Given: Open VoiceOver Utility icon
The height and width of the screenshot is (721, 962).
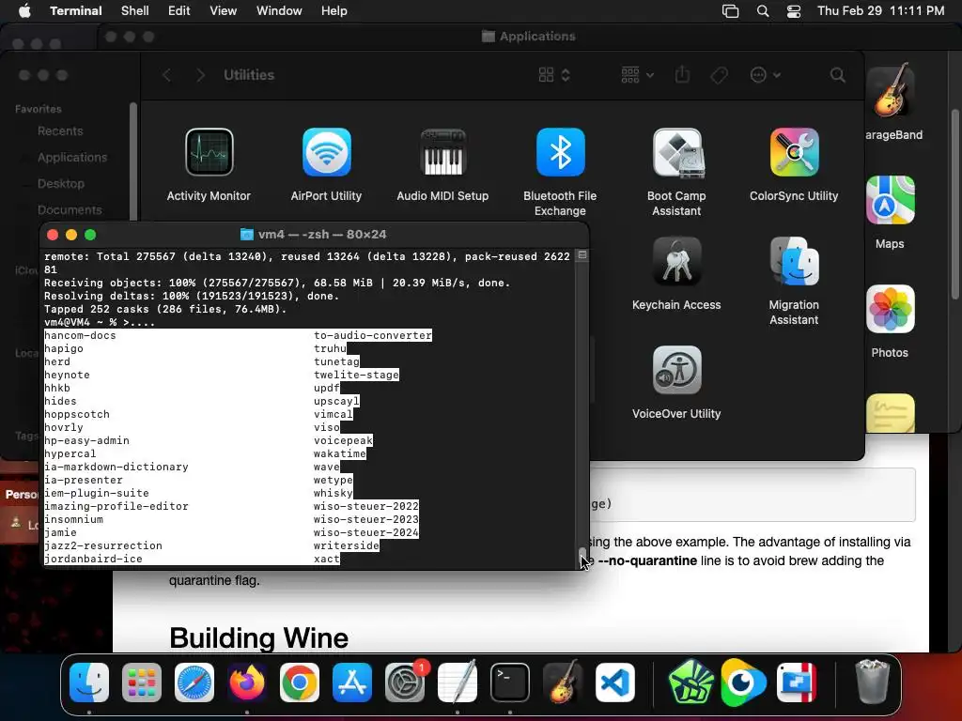Looking at the screenshot, I should click(x=676, y=370).
